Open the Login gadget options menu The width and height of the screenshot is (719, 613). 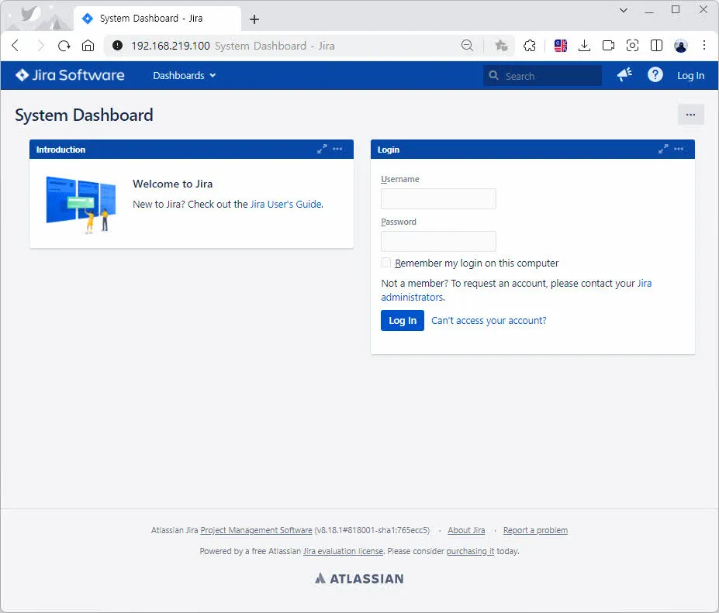[x=679, y=149]
